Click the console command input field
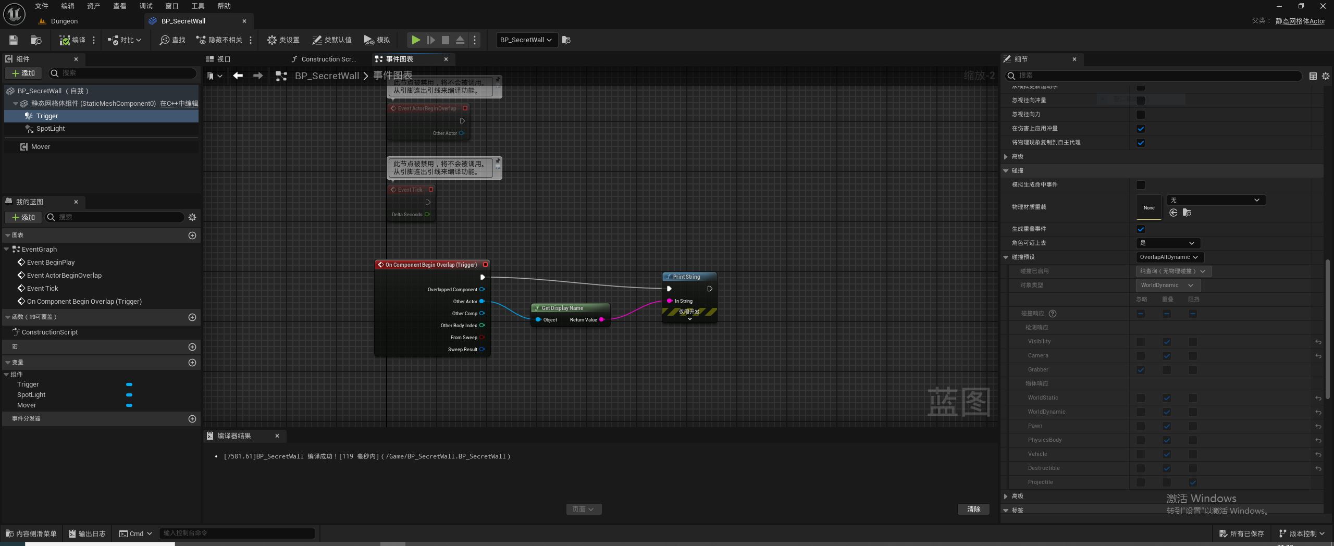The width and height of the screenshot is (1334, 546). pyautogui.click(x=237, y=533)
